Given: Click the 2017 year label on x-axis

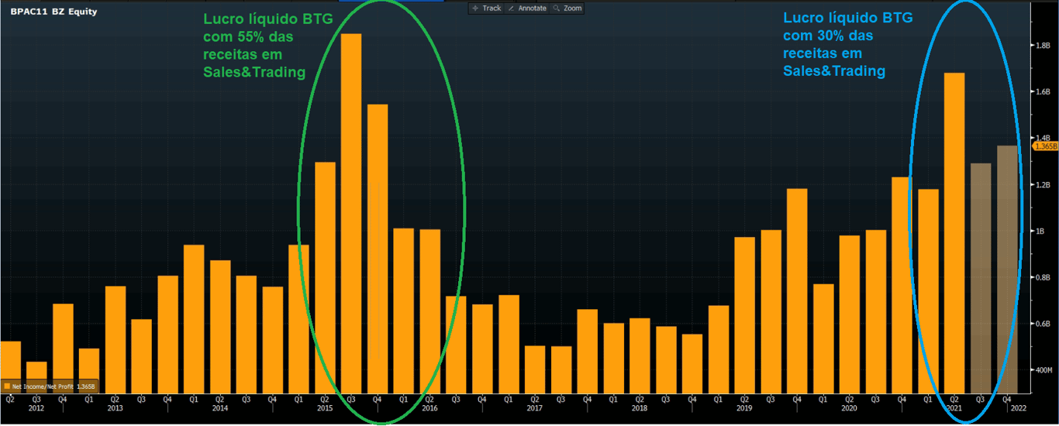Looking at the screenshot, I should click(534, 408).
